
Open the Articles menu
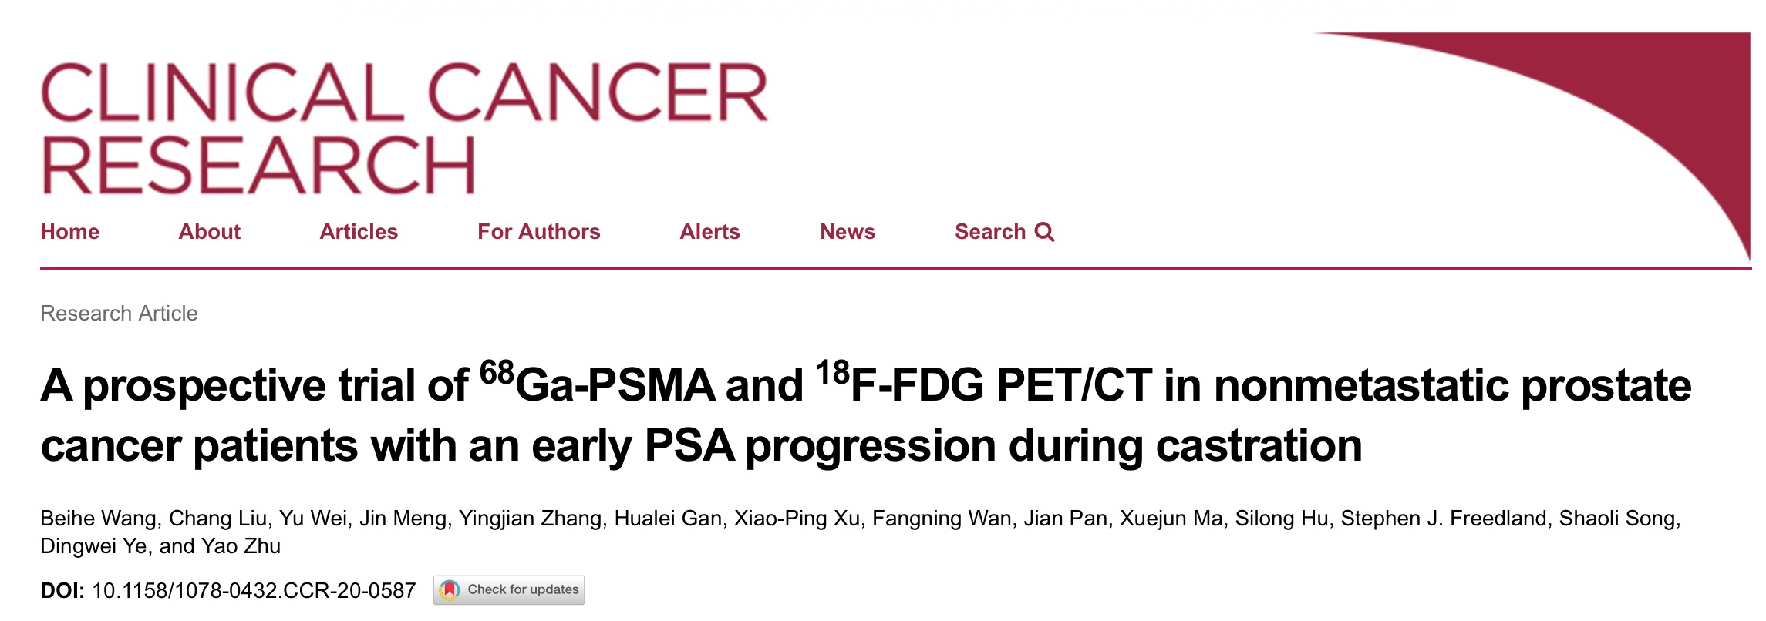[x=359, y=232]
